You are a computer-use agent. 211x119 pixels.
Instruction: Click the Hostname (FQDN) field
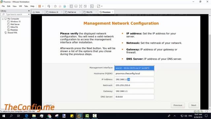pos(134,73)
